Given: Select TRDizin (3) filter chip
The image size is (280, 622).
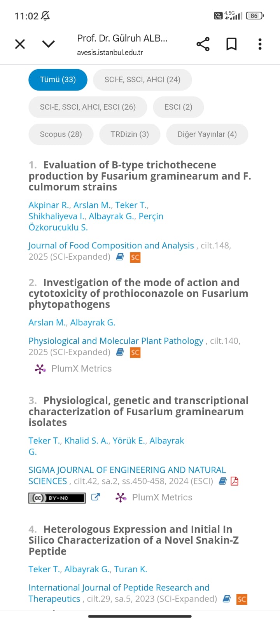Looking at the screenshot, I should pyautogui.click(x=130, y=134).
